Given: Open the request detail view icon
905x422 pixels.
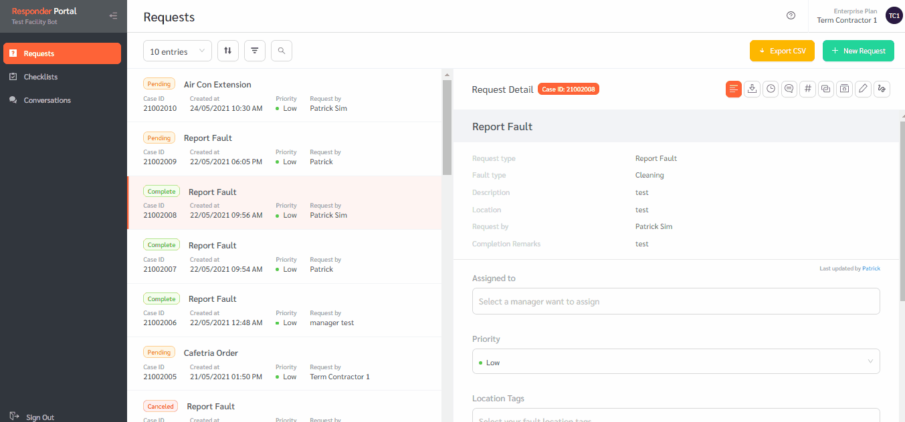Looking at the screenshot, I should [x=734, y=89].
